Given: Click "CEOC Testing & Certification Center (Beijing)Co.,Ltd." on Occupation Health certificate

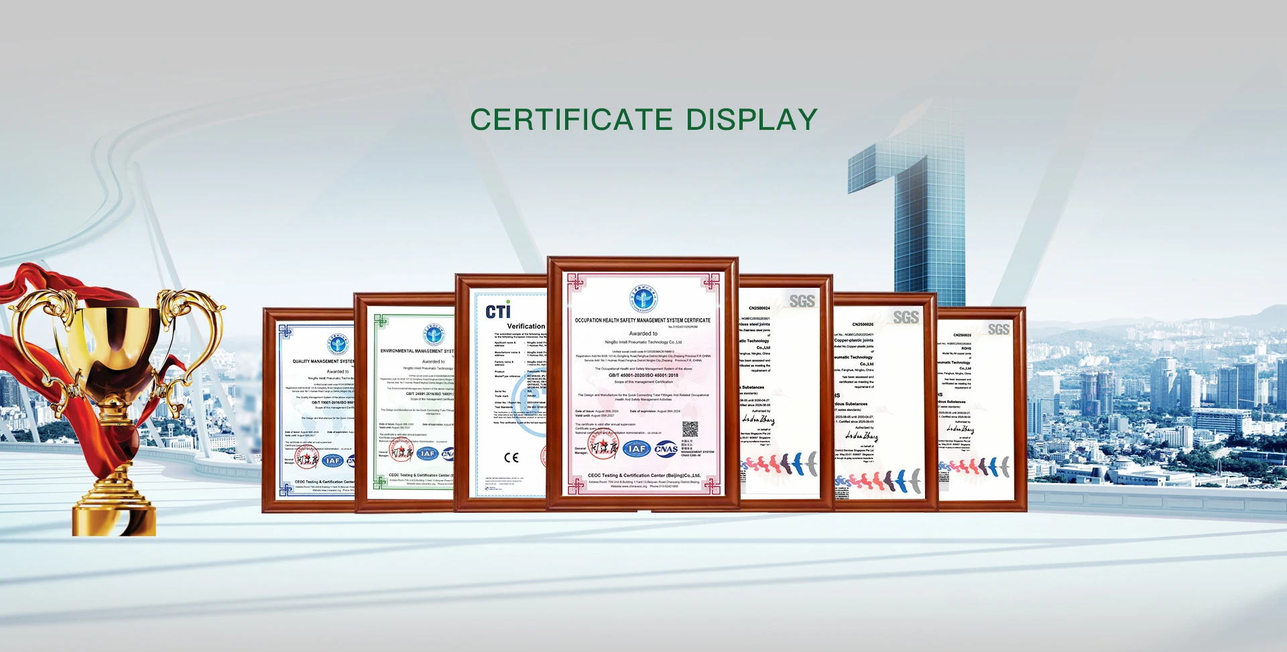Looking at the screenshot, I should tap(643, 475).
